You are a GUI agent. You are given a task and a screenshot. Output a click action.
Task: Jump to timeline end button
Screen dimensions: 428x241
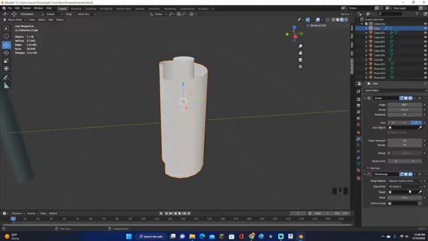coord(189,214)
